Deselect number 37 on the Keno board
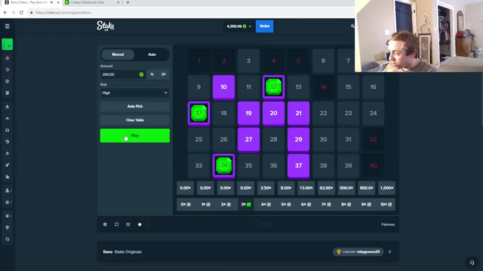Image resolution: width=483 pixels, height=271 pixels. click(x=299, y=165)
